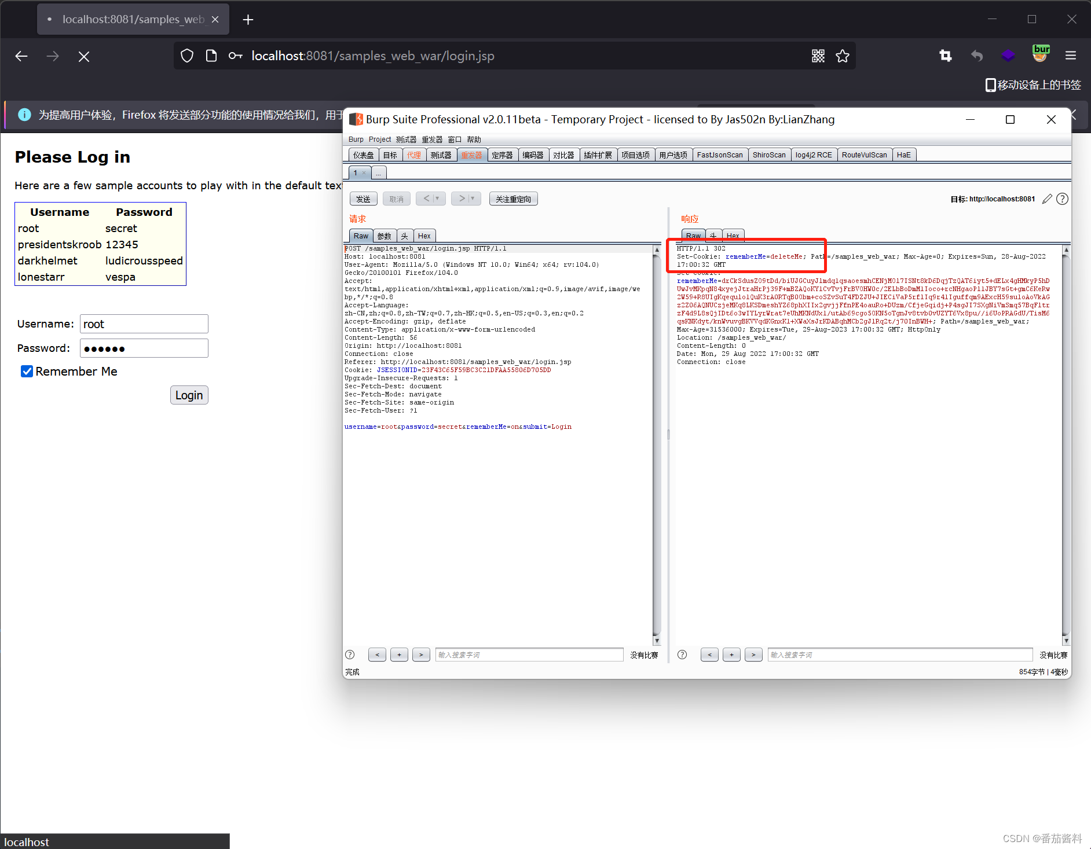This screenshot has height=849, width=1091.
Task: Click the 取消 cancel button
Action: point(397,199)
